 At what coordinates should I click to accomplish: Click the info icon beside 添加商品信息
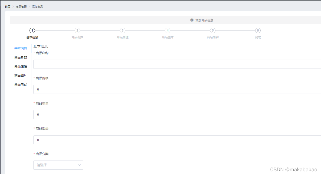click(x=192, y=20)
